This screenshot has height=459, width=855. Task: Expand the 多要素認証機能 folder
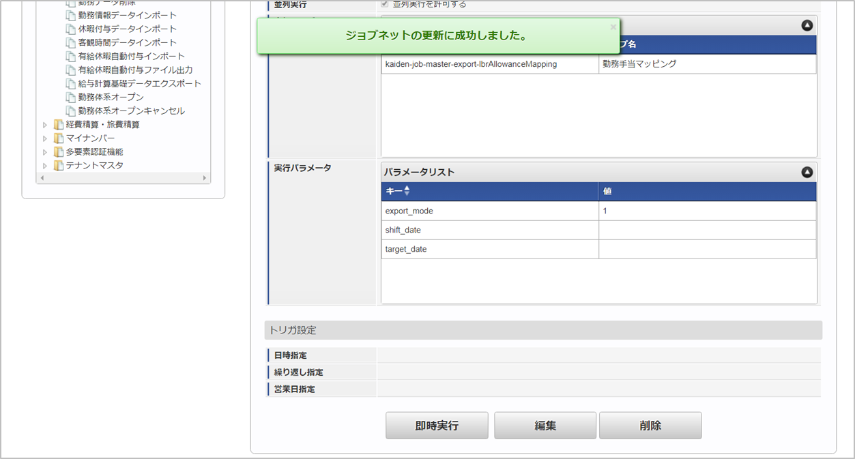click(x=45, y=152)
